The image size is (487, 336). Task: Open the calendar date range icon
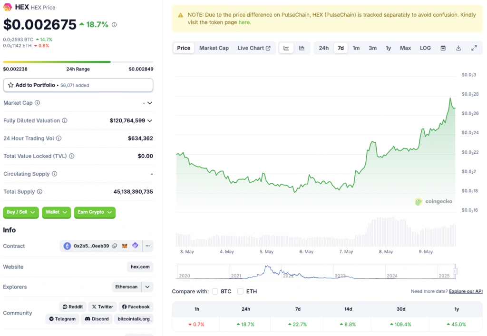tap(443, 48)
